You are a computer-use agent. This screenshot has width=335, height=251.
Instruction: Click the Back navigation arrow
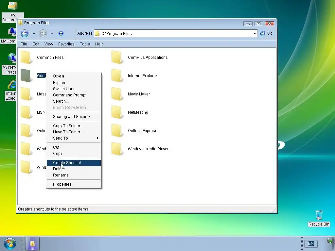(25, 33)
